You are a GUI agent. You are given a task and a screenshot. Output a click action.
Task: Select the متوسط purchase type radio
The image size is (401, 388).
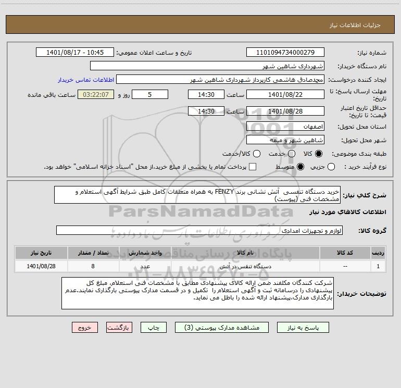pos(300,167)
